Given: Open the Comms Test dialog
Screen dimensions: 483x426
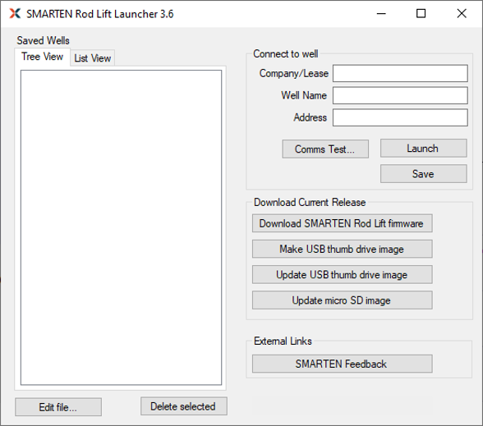Looking at the screenshot, I should click(x=325, y=149).
